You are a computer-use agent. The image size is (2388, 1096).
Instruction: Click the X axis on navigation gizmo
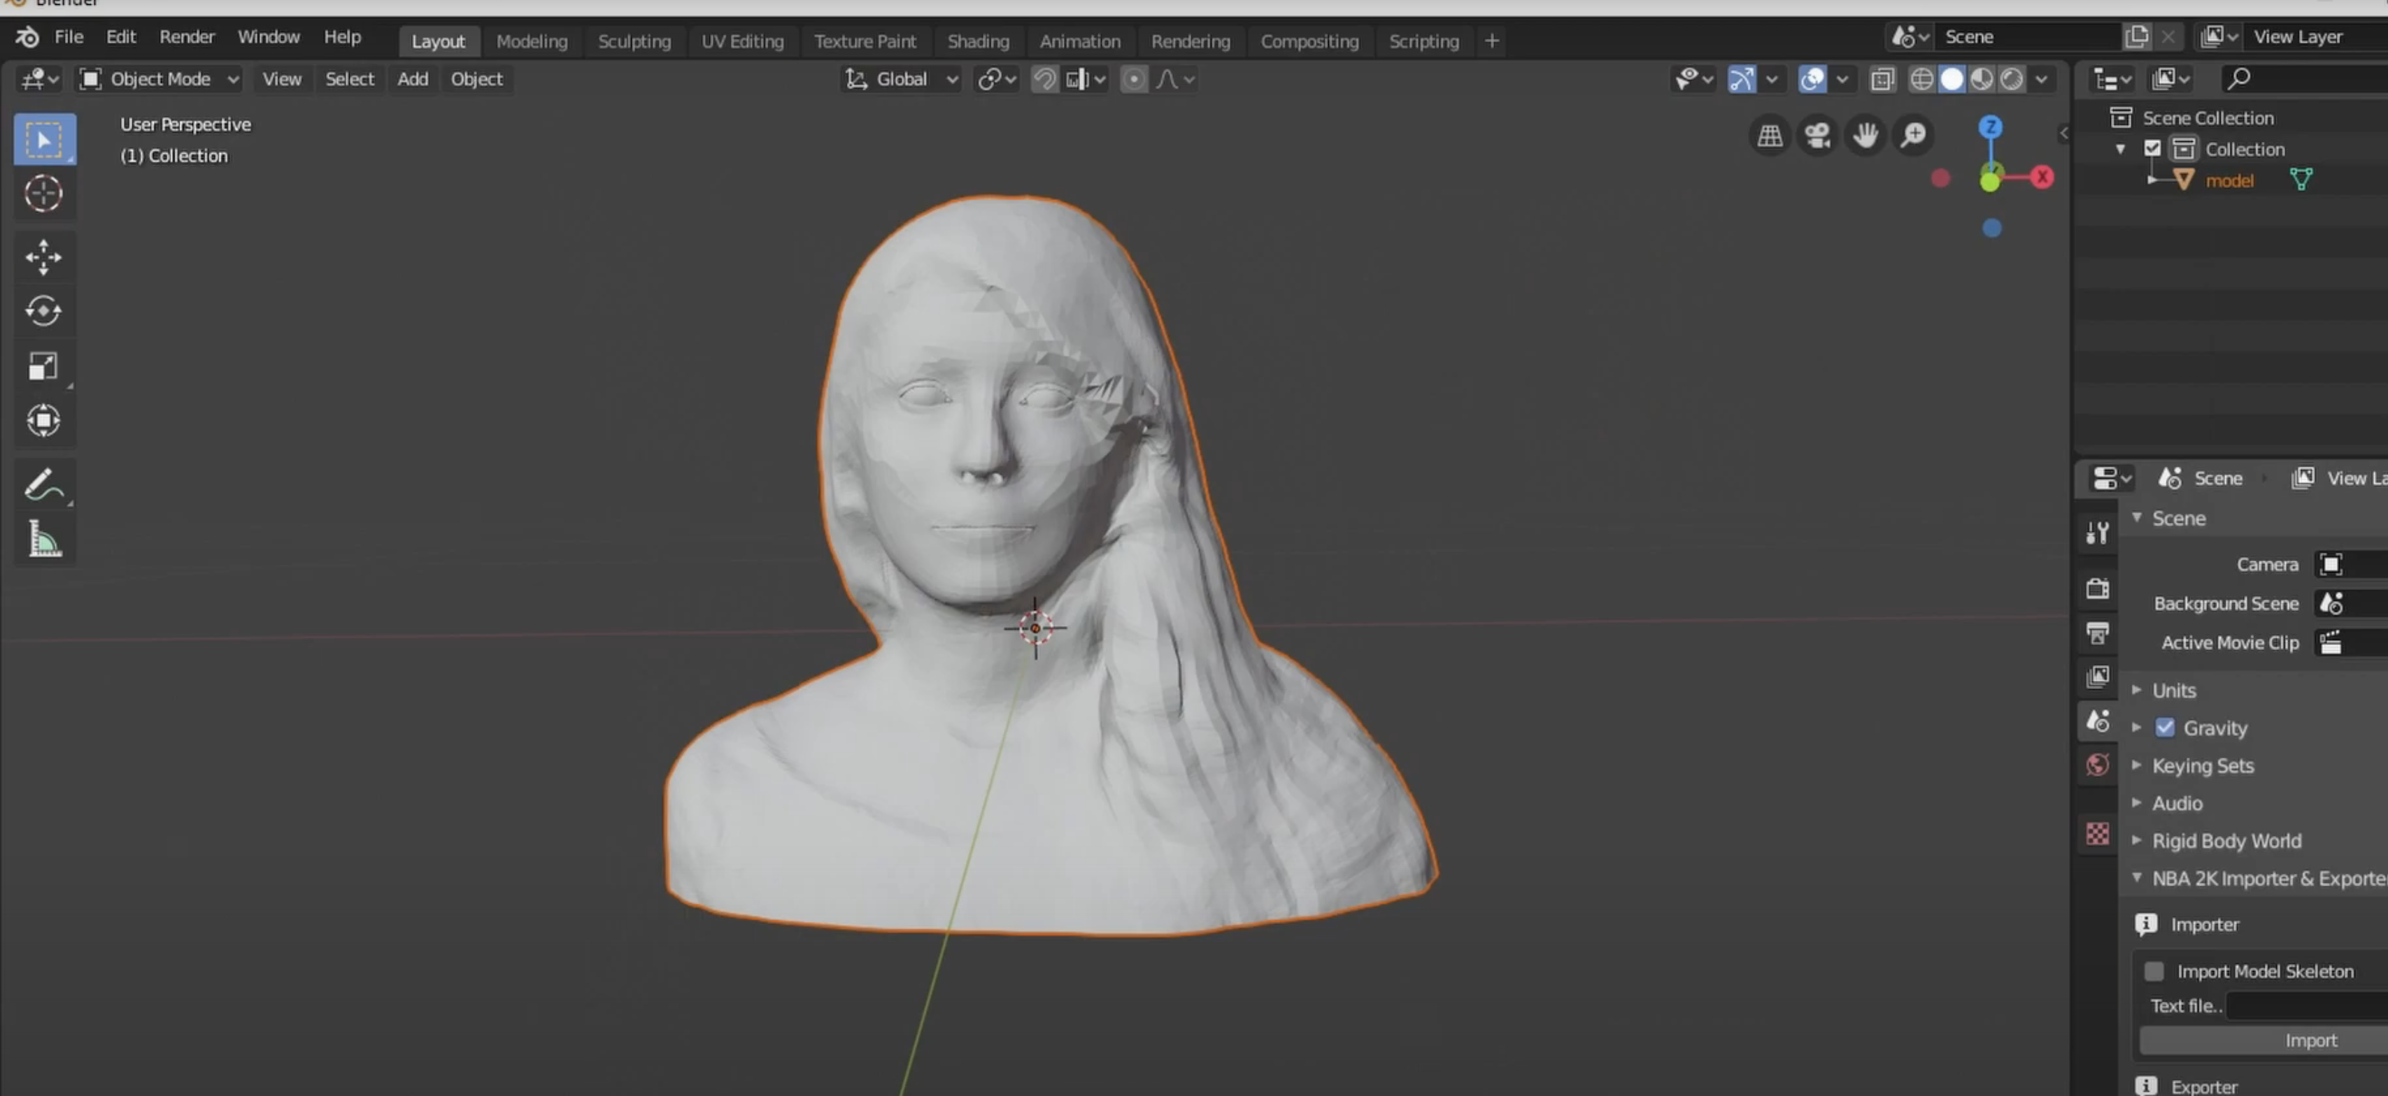tap(2042, 177)
